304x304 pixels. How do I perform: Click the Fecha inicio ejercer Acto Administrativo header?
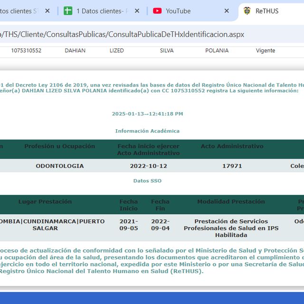[x=149, y=150]
